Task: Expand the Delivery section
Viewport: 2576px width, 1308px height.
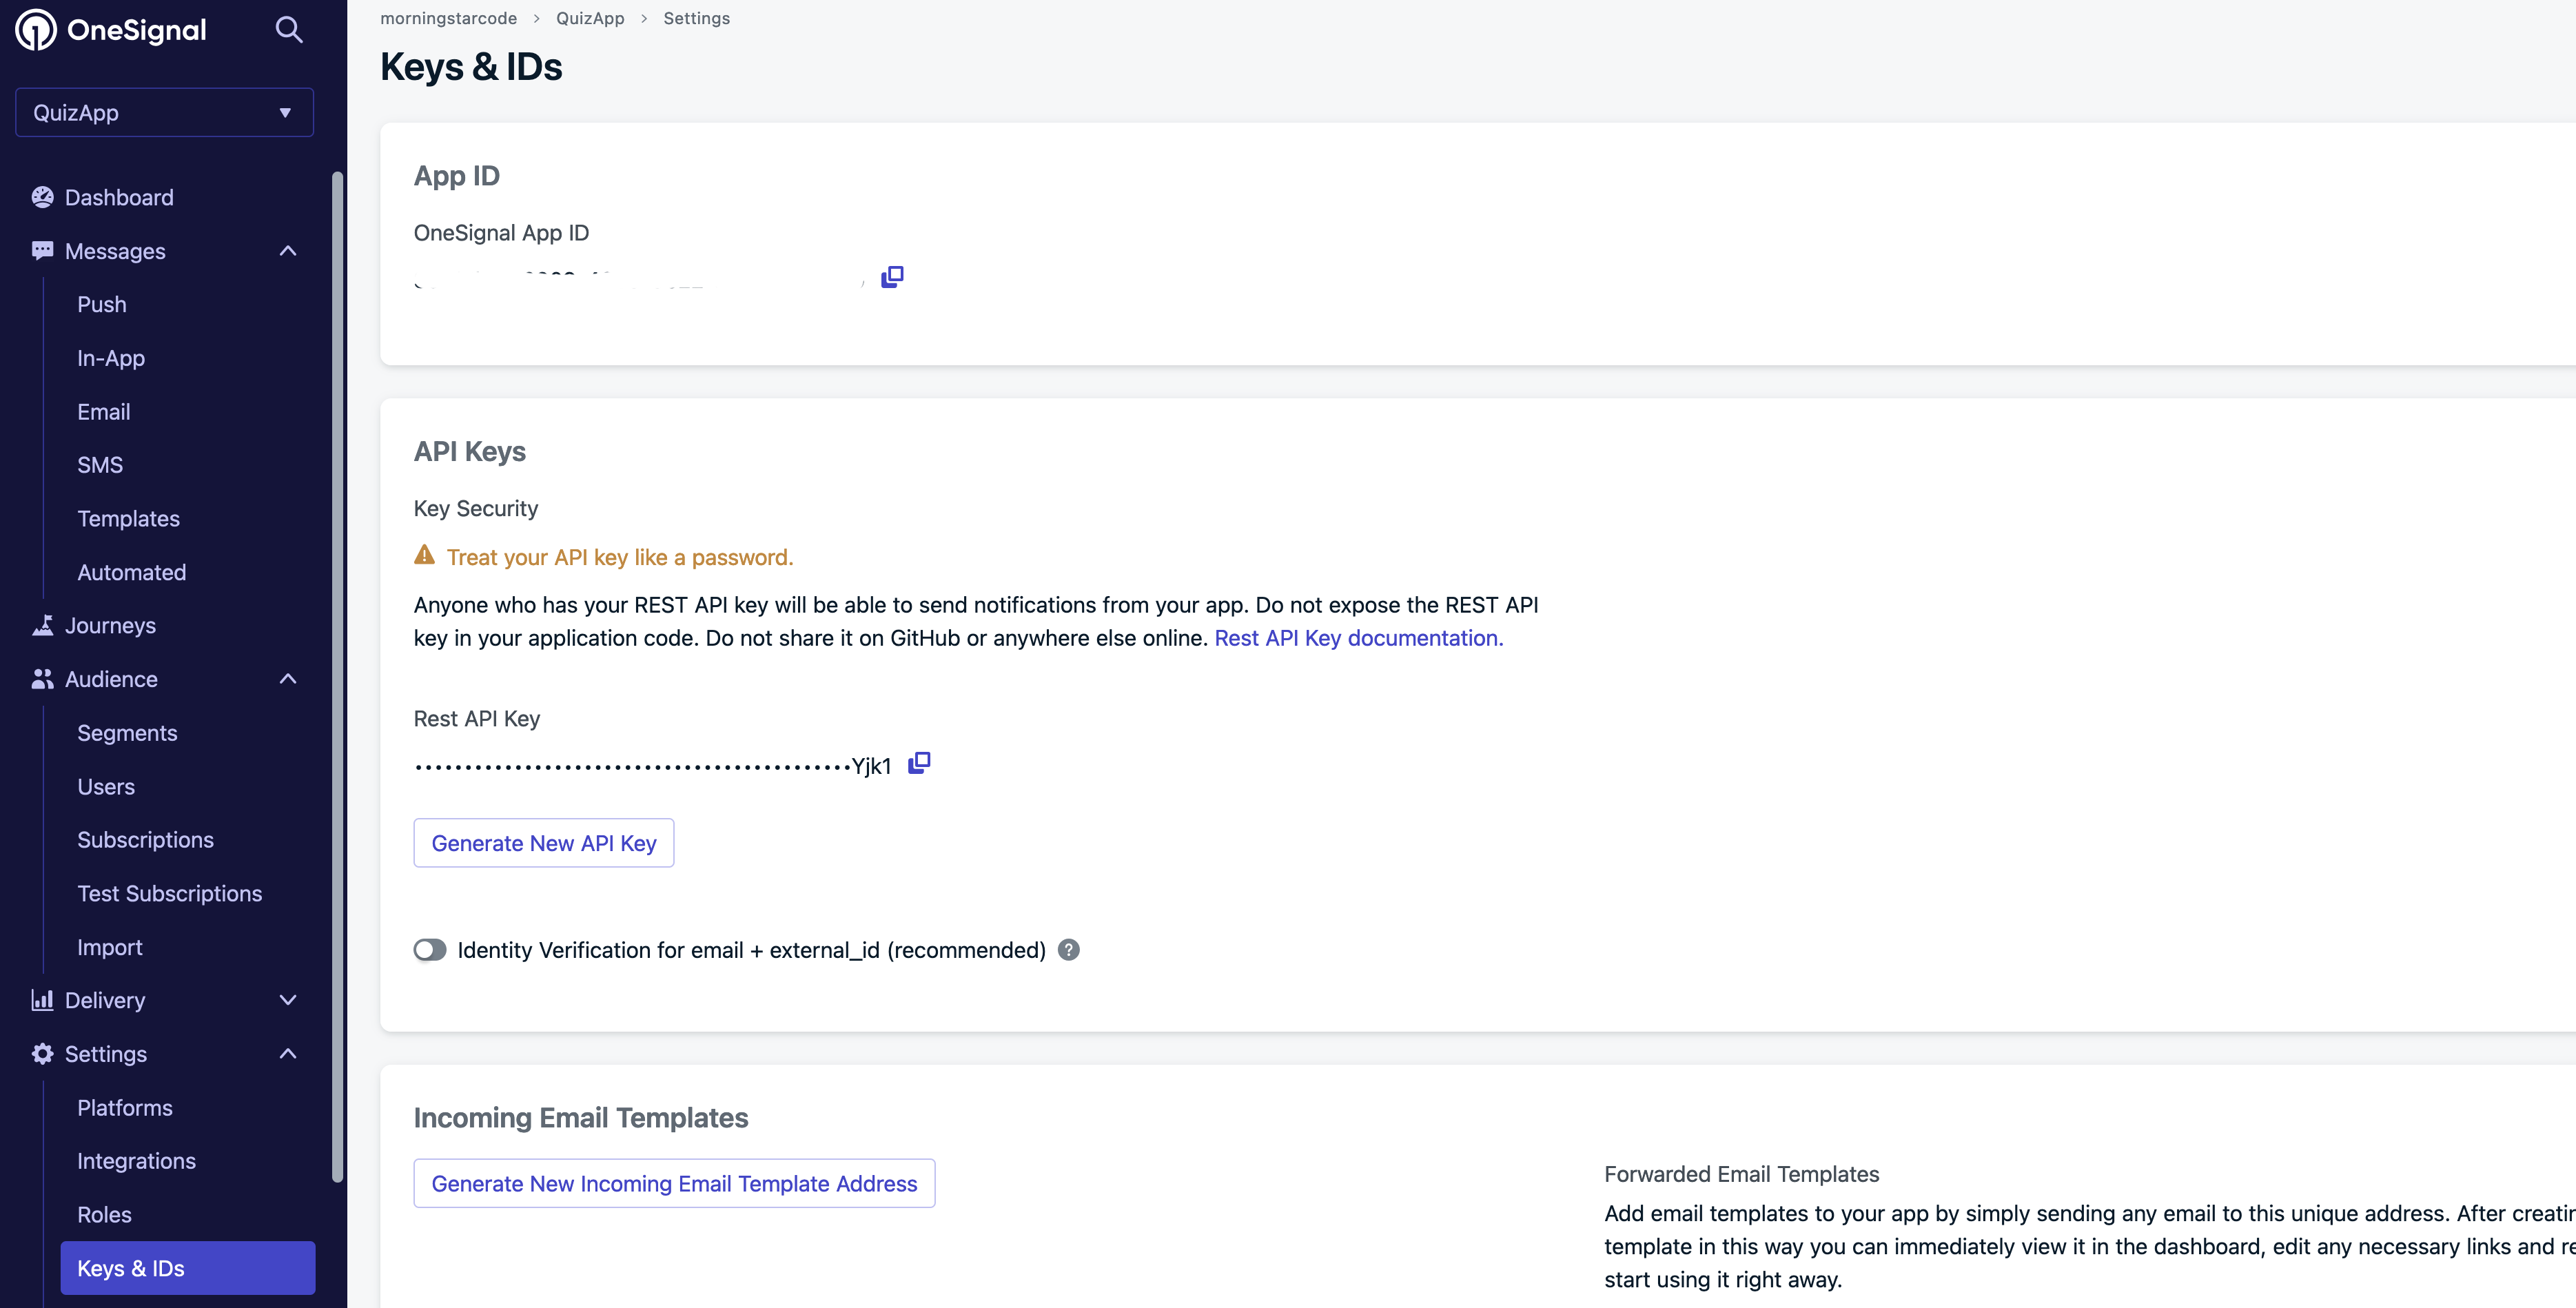Action: click(288, 1000)
